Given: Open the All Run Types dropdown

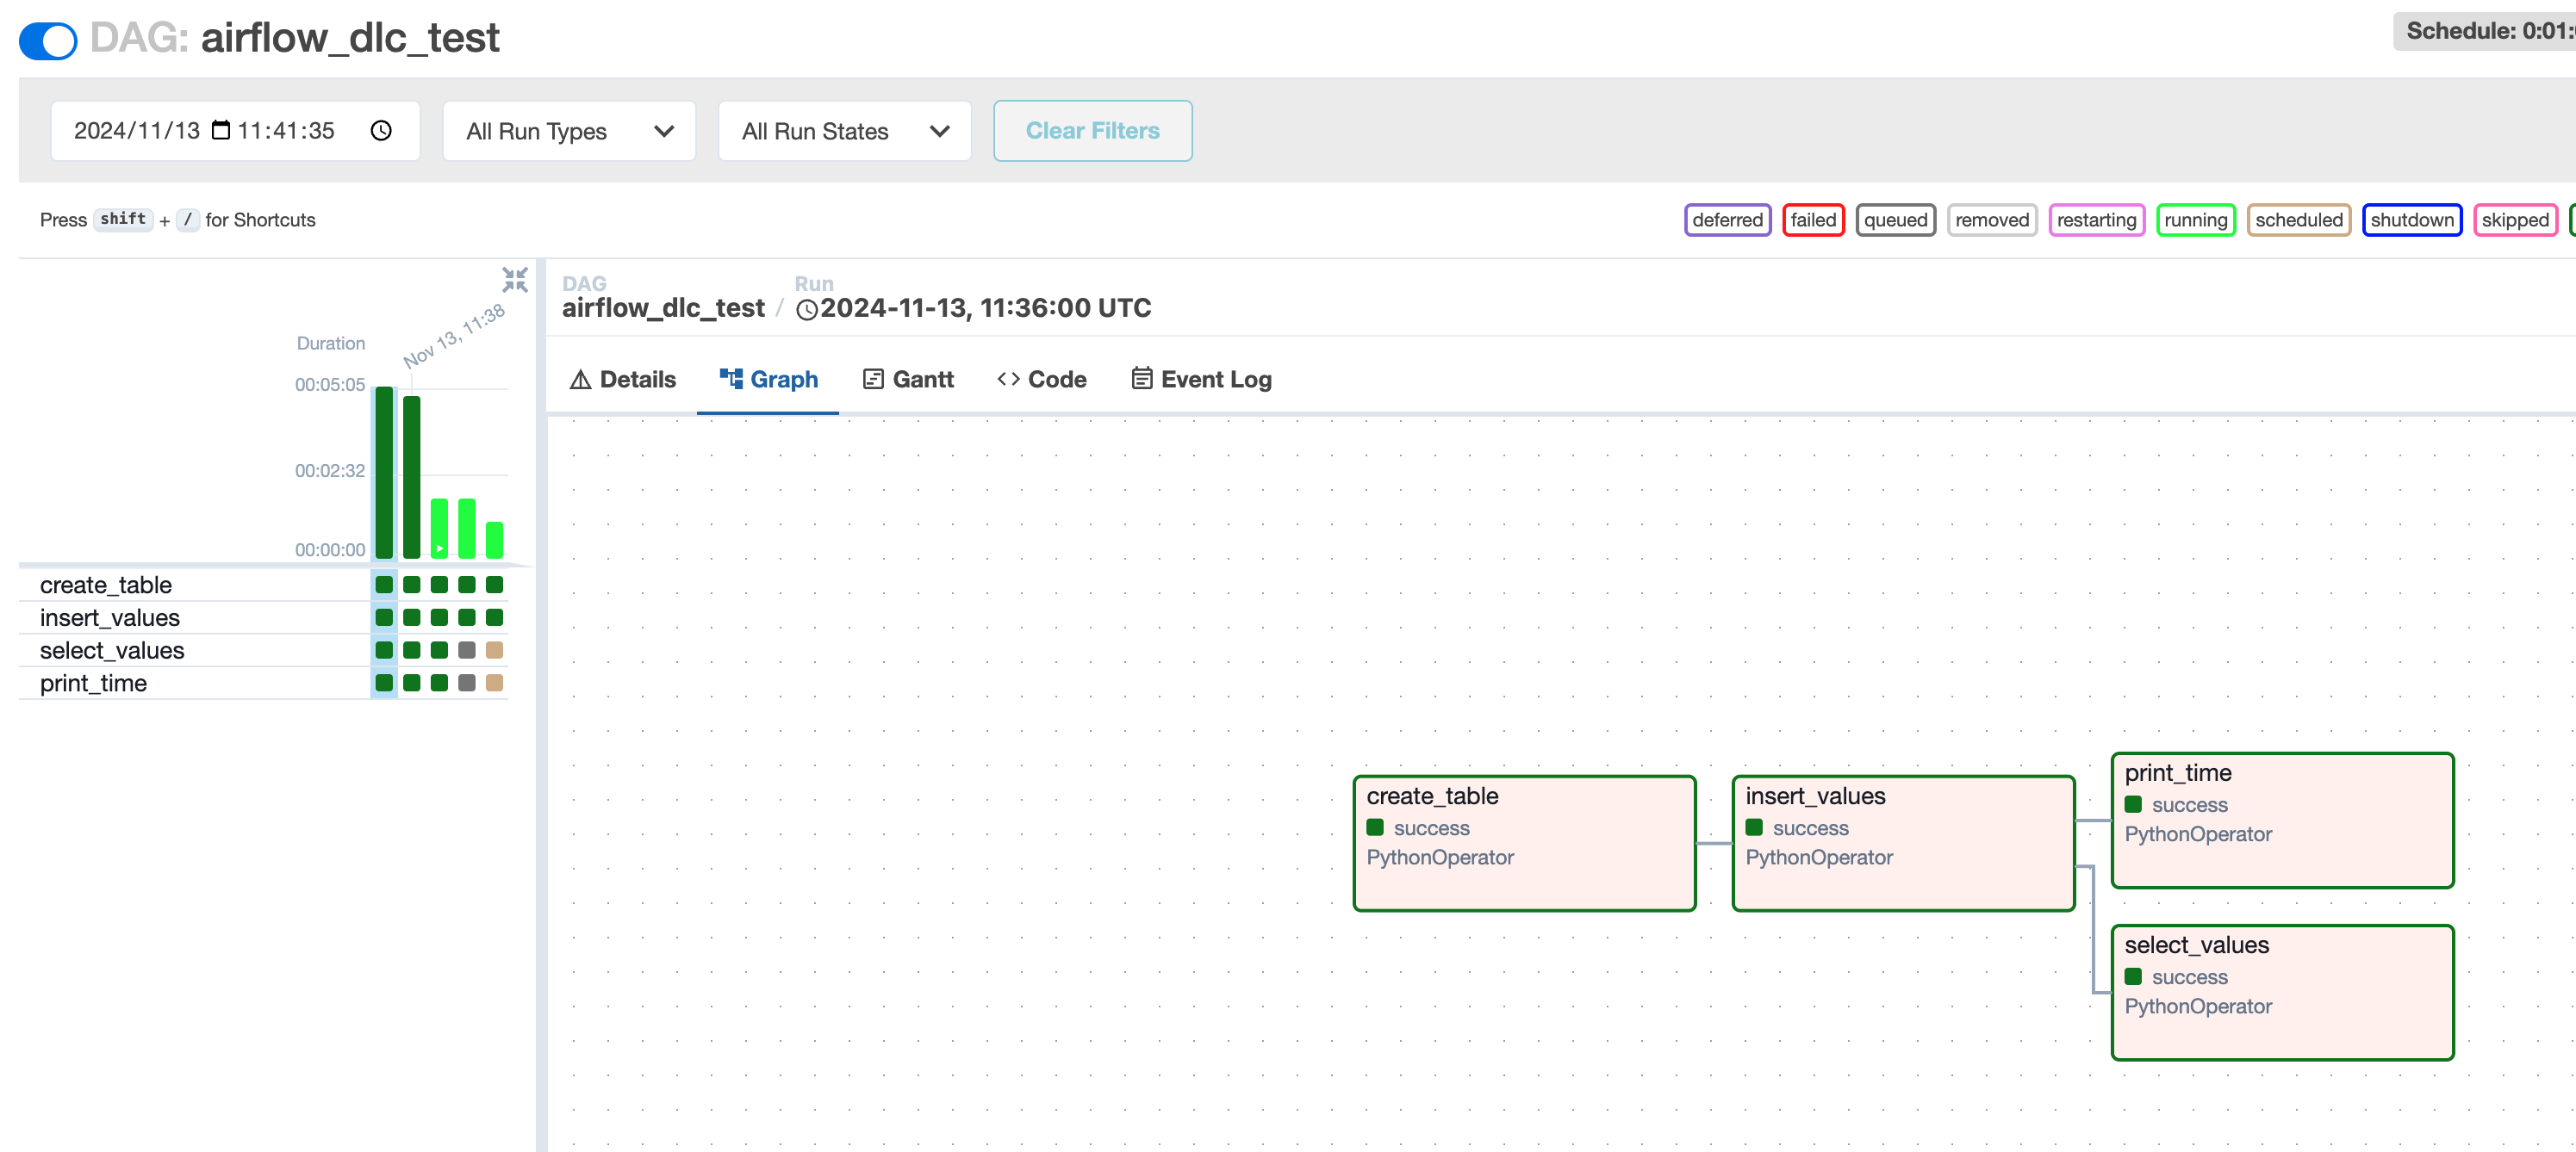Looking at the screenshot, I should 569,131.
